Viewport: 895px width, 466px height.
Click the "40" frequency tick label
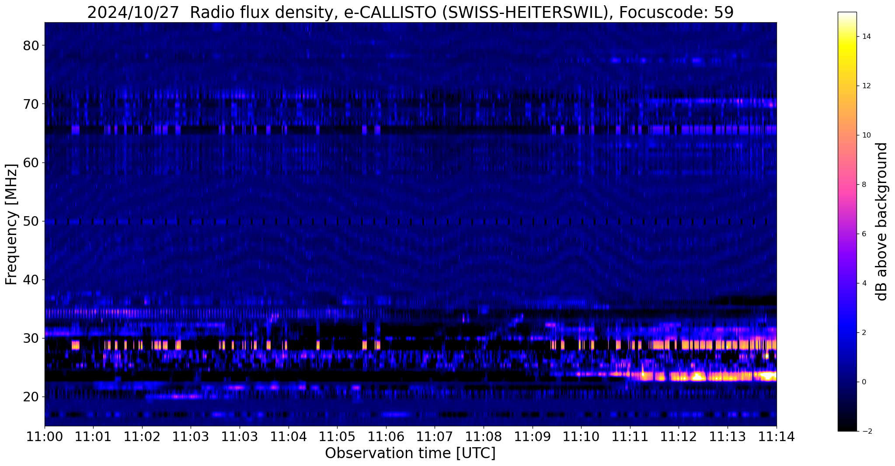click(30, 280)
